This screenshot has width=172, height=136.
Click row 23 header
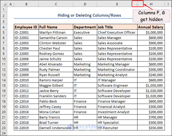[3, 128]
